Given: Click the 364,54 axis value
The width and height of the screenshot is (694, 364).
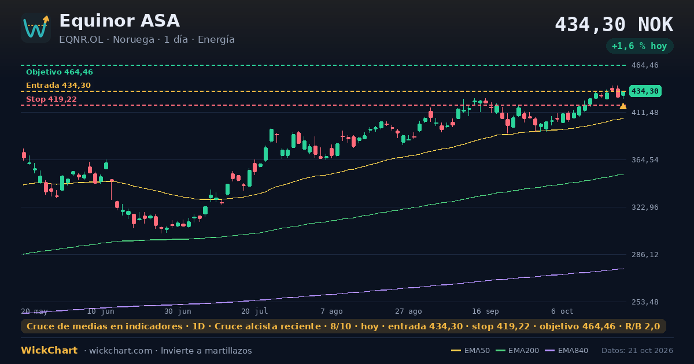Looking at the screenshot, I should 645,159.
